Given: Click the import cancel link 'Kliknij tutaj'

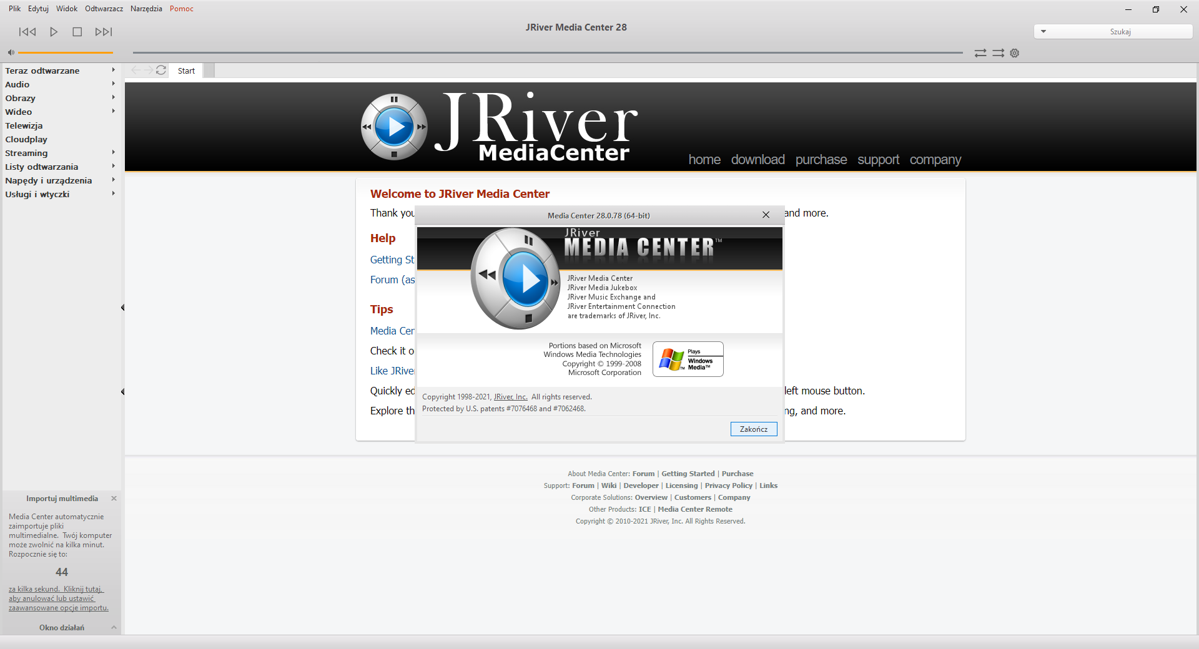Looking at the screenshot, I should click(x=83, y=589).
